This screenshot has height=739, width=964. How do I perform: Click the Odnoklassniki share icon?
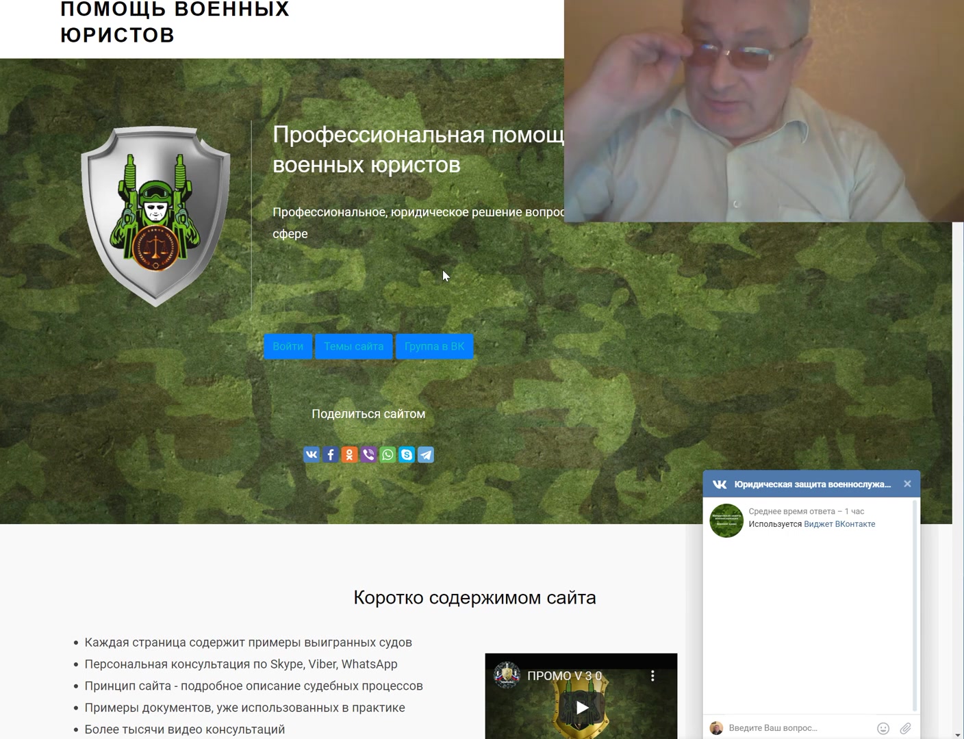coord(349,455)
